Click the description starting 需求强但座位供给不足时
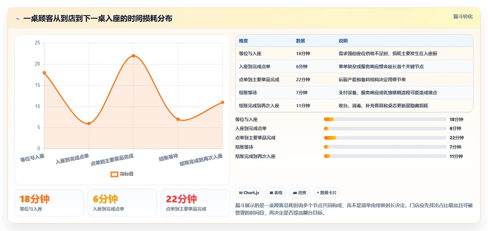488x231 pixels. [x=388, y=54]
